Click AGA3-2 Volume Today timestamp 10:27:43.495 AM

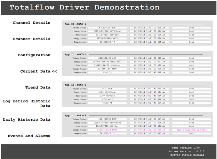point(149,89)
